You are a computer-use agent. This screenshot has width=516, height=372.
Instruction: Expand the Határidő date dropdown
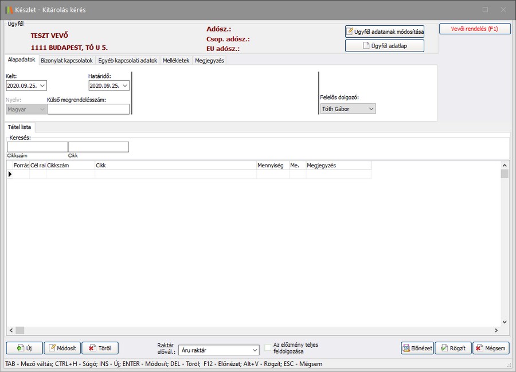pos(126,85)
